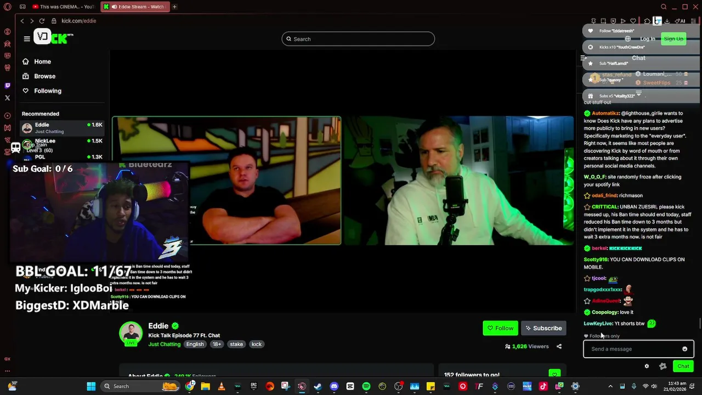Click the browser search magnifier icon
The image size is (702, 395).
[x=664, y=7]
